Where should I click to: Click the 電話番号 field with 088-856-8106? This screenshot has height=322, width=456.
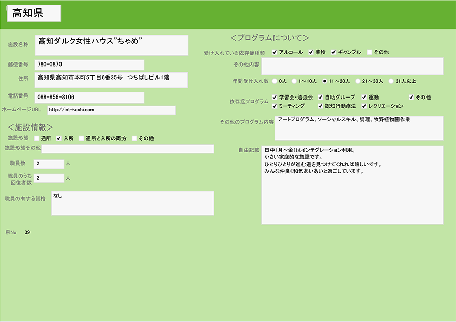tap(89, 97)
